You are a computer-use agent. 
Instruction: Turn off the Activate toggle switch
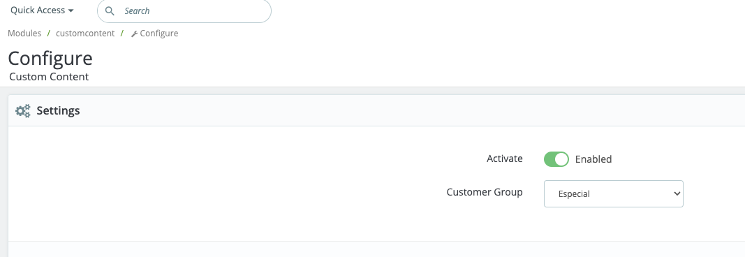(x=556, y=159)
